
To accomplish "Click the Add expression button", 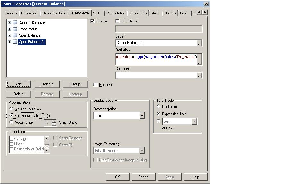I will tap(19, 84).
